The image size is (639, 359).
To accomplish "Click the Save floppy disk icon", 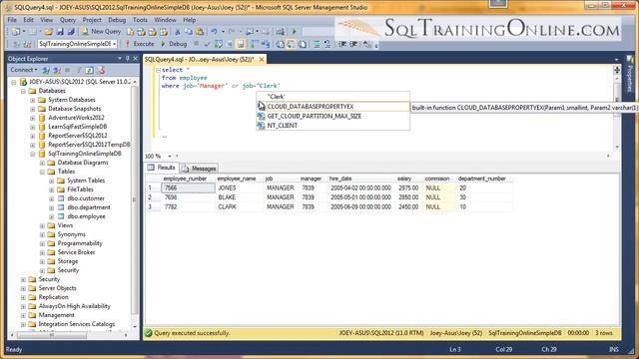I will point(60,31).
